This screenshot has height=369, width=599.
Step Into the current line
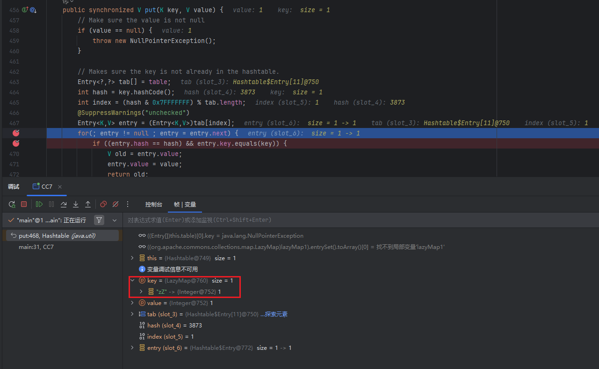[x=76, y=204]
